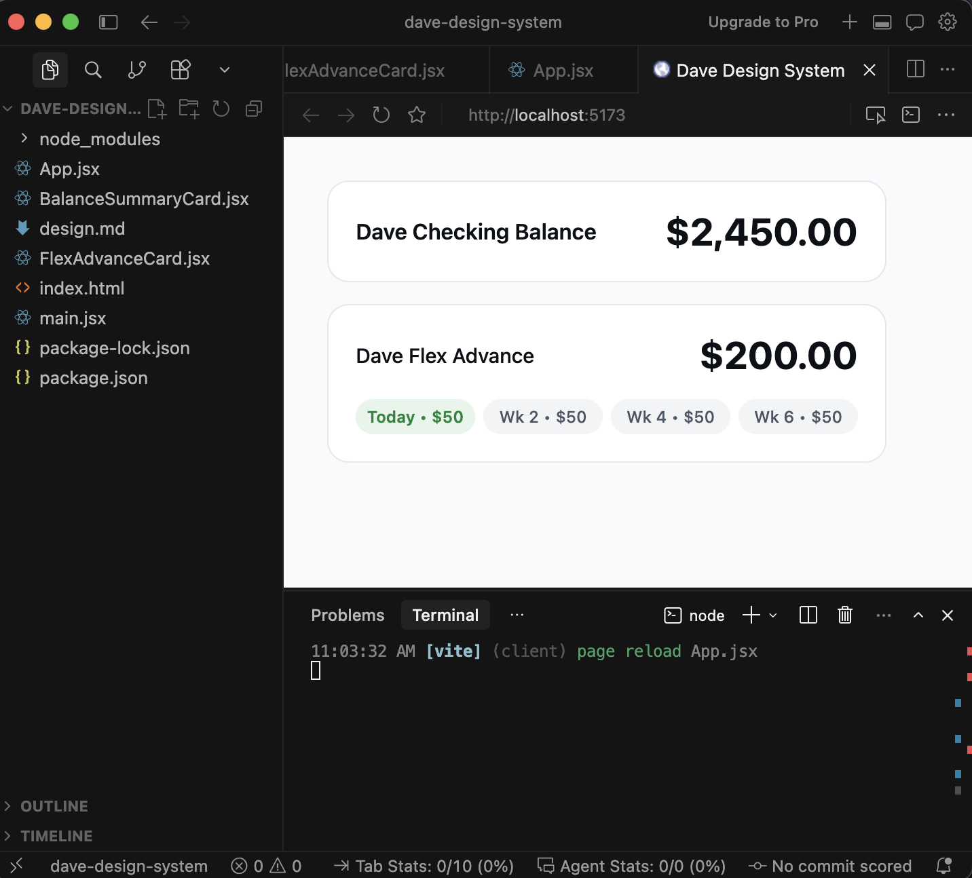Create a new terminal with plus icon
972x878 pixels.
coord(751,615)
